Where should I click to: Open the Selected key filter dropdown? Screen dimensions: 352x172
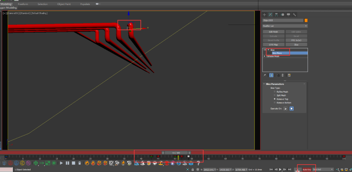[323, 169]
